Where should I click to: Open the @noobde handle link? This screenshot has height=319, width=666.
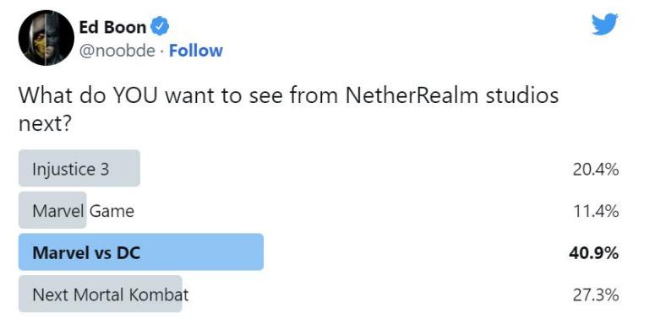117,51
